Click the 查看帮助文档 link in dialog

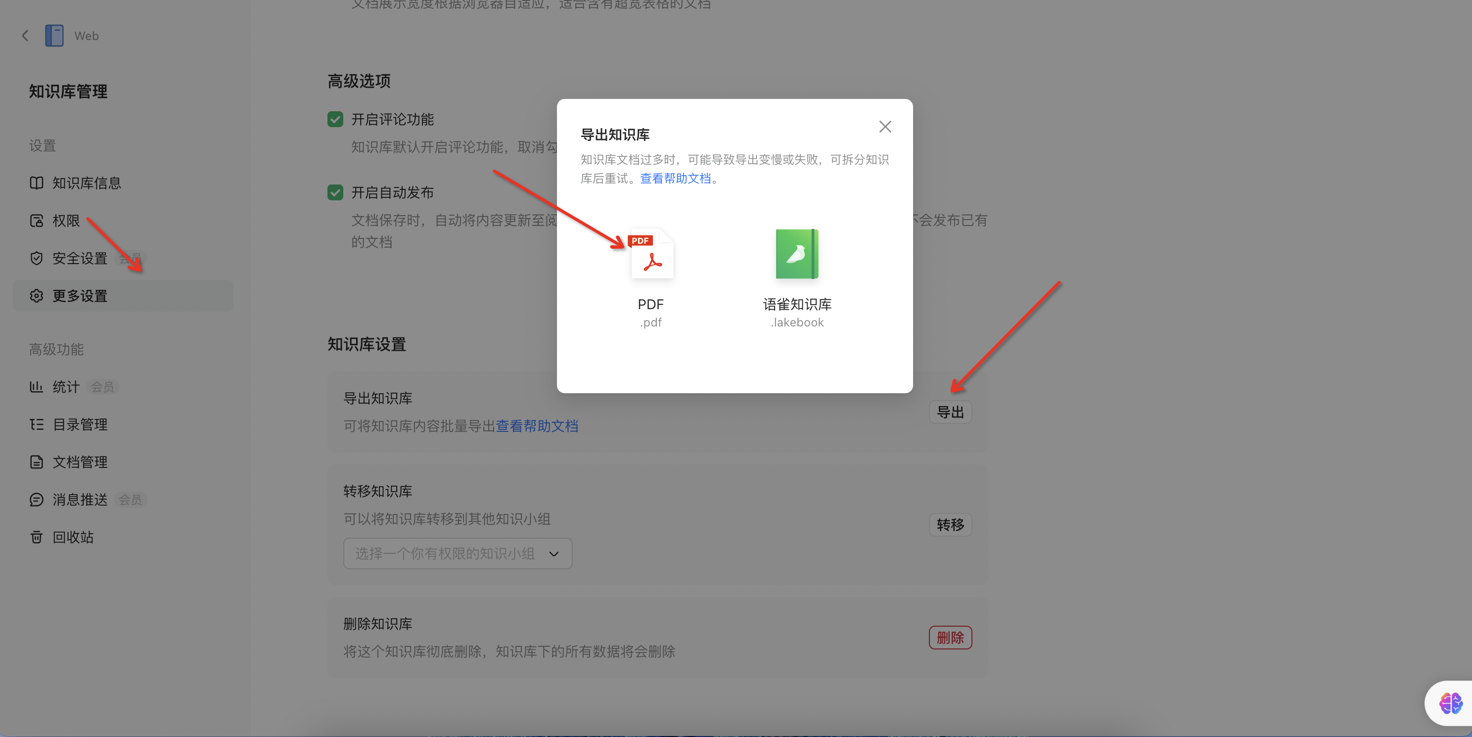[675, 178]
